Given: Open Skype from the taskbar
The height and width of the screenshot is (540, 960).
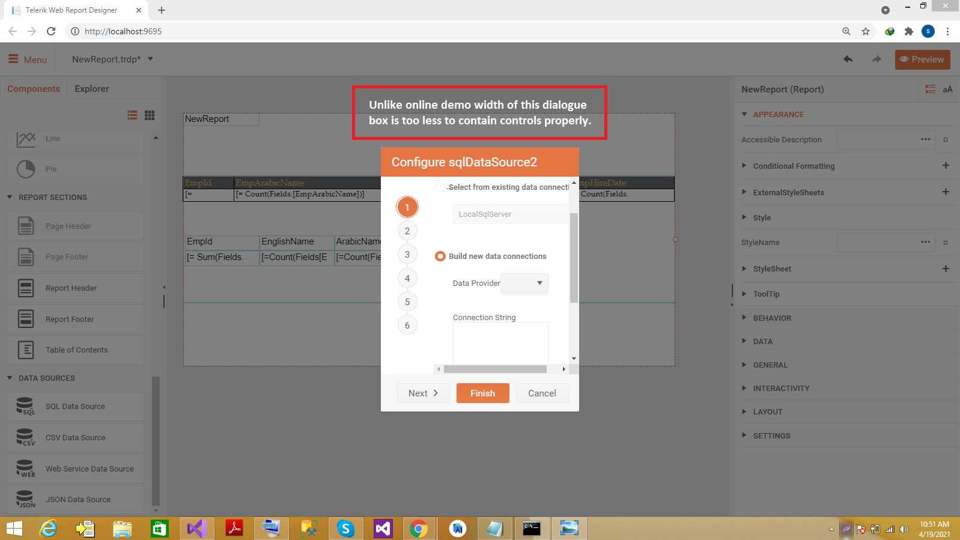Looking at the screenshot, I should [345, 529].
